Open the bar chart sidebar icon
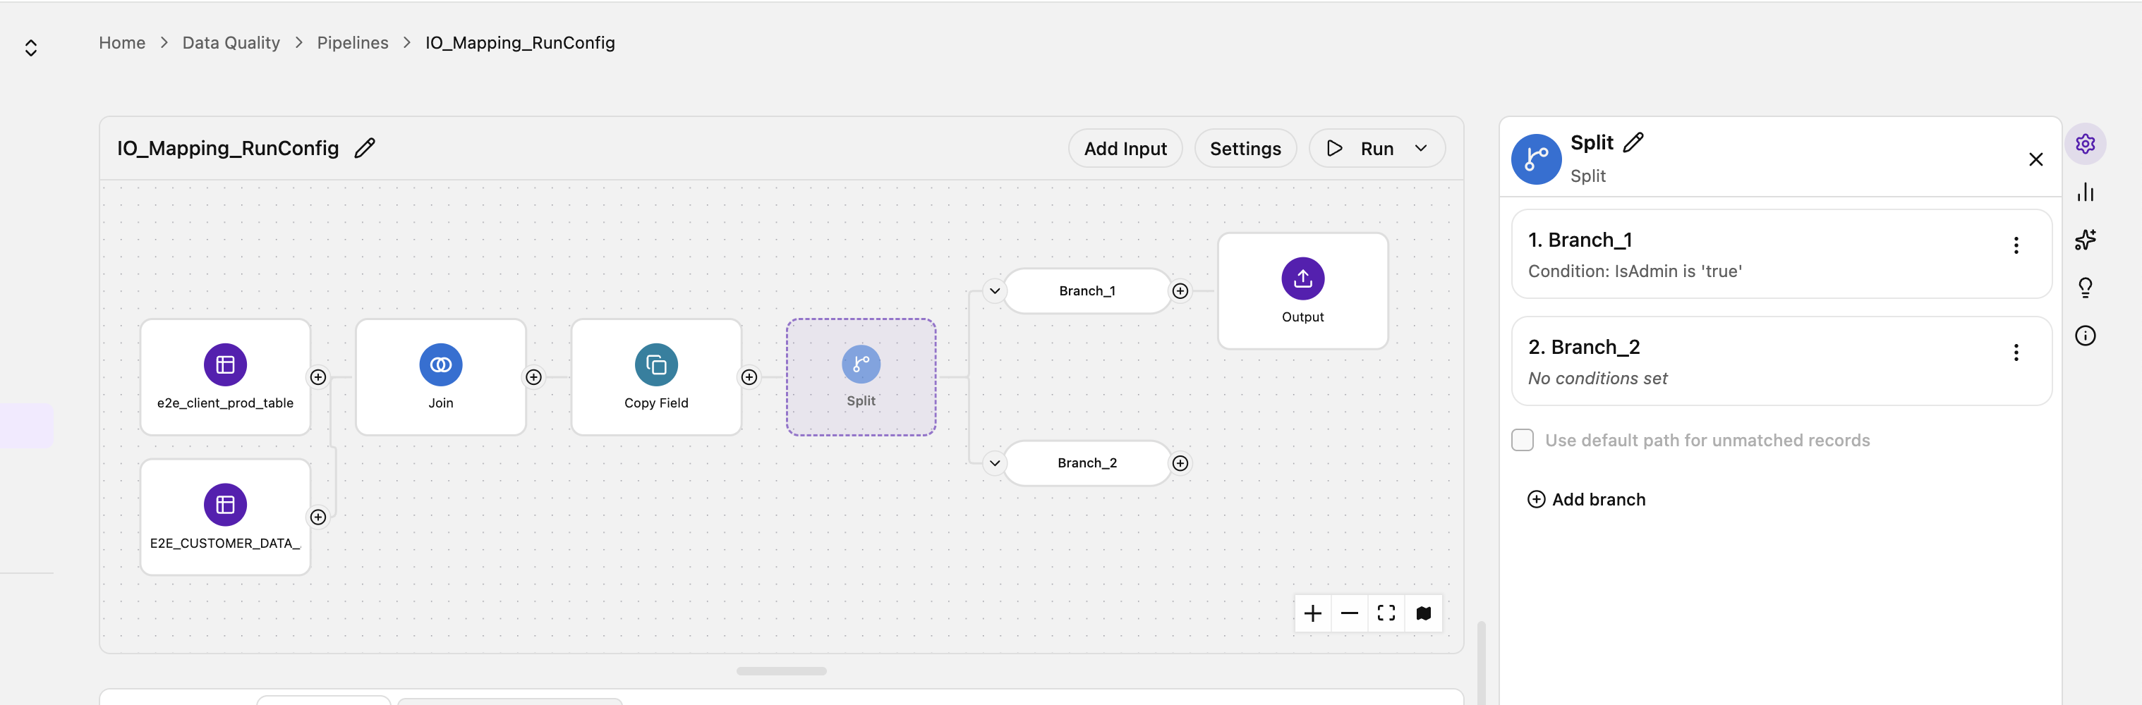Screen dimensions: 2142x705 [2085, 192]
